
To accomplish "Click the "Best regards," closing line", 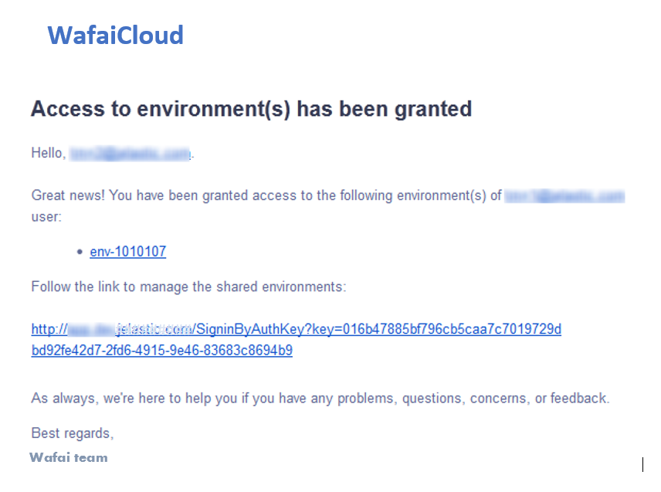I will tap(73, 433).
